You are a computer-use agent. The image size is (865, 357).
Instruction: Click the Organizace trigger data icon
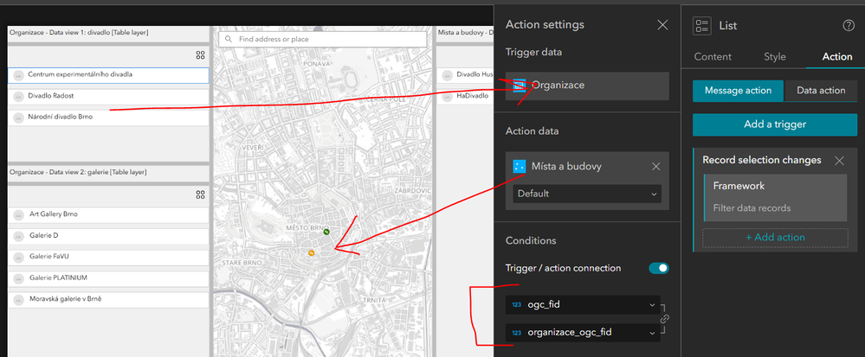(x=520, y=86)
